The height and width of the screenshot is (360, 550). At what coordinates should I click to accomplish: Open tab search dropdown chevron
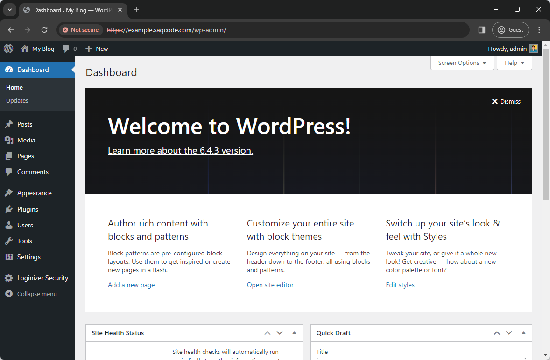click(10, 10)
